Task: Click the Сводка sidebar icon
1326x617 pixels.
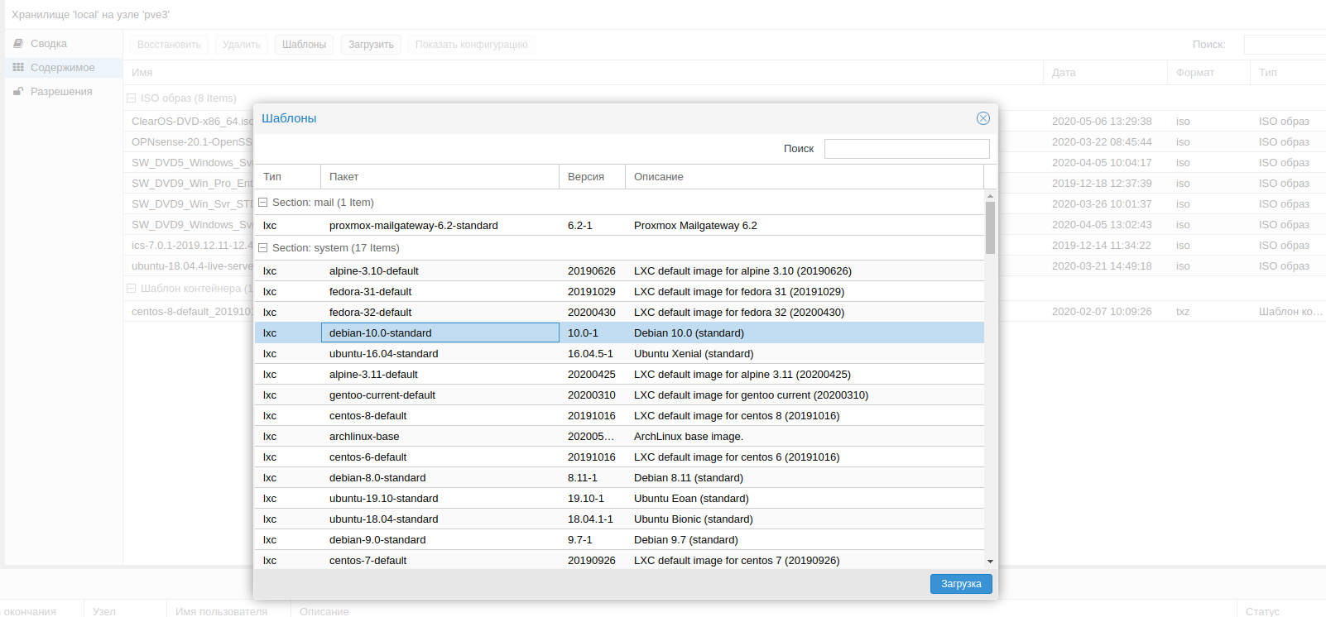Action: click(x=18, y=43)
